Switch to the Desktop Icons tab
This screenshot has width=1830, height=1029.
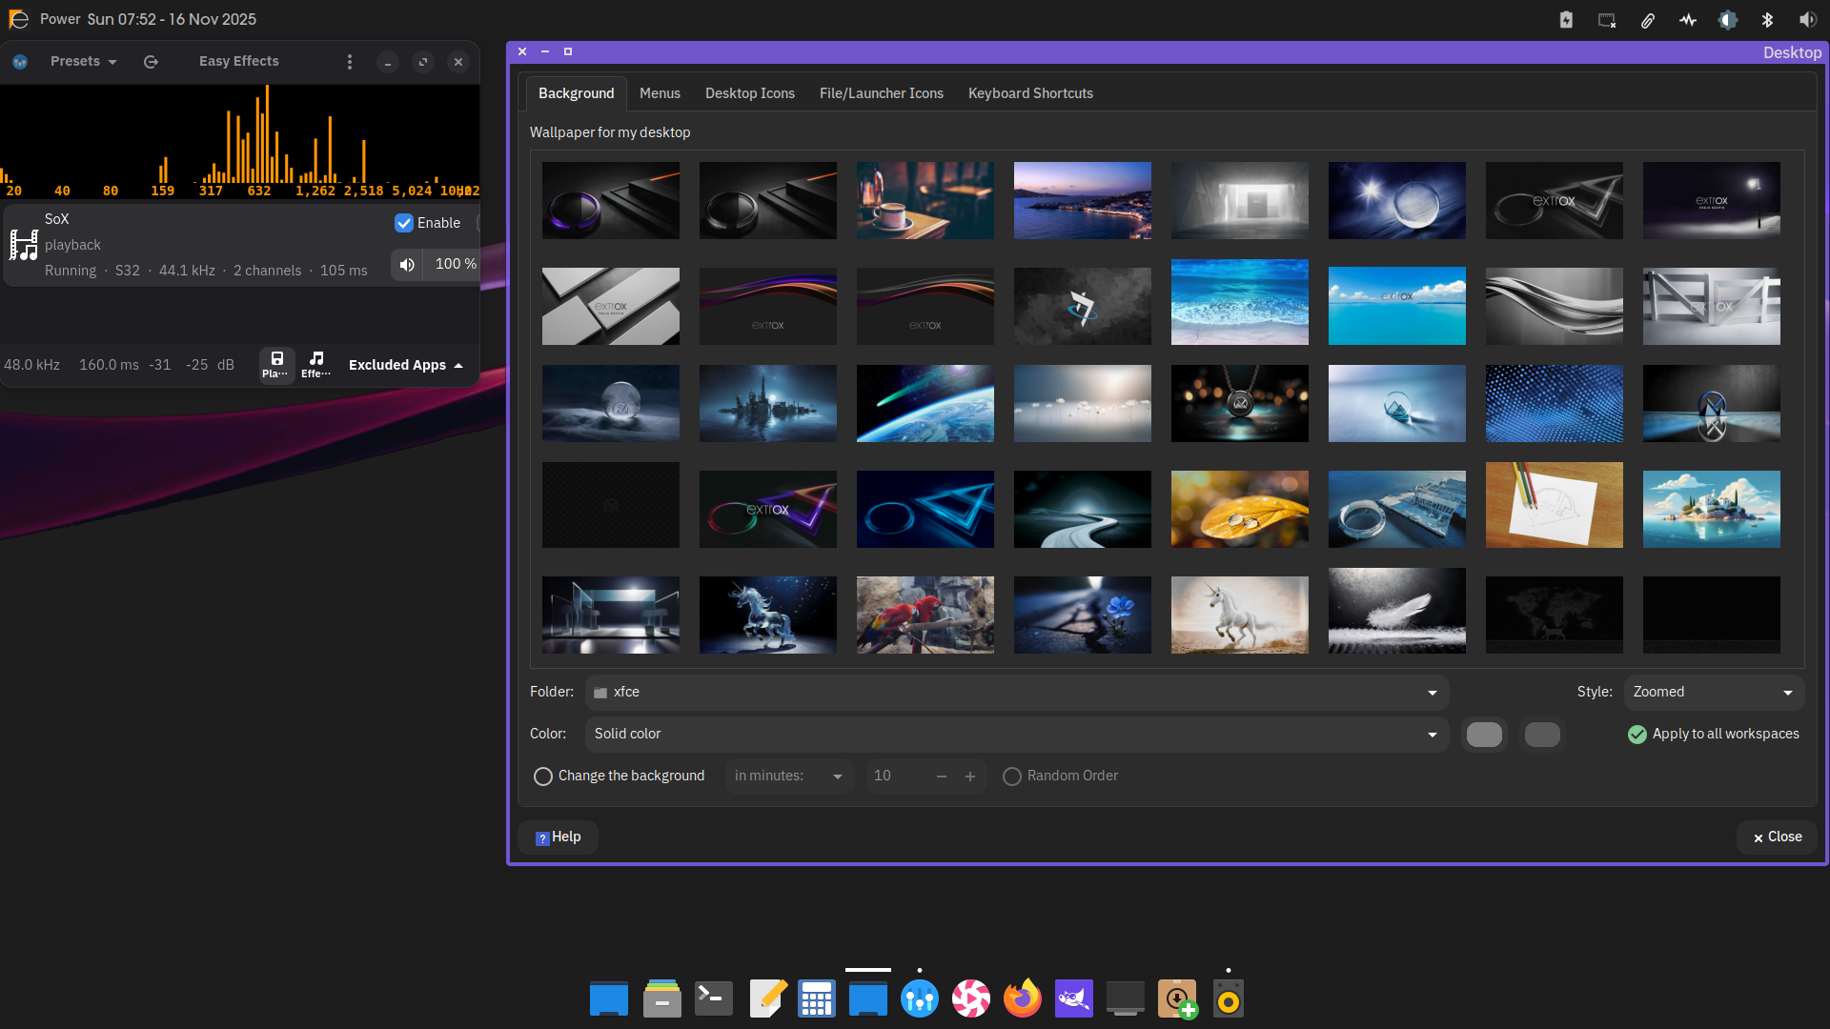tap(749, 93)
